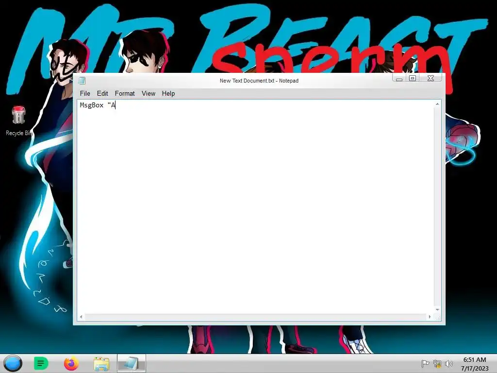Click the scroll left arrow in Notepad
The width and height of the screenshot is (497, 373).
82,317
